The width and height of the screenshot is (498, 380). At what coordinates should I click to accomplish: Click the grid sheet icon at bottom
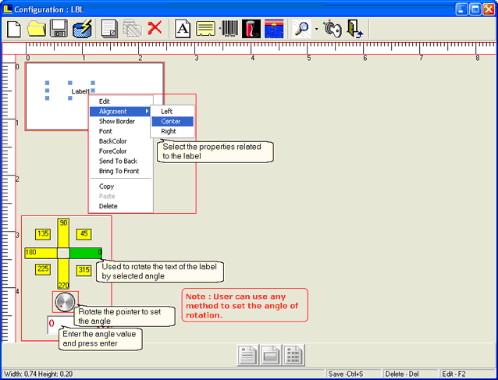pos(293,355)
